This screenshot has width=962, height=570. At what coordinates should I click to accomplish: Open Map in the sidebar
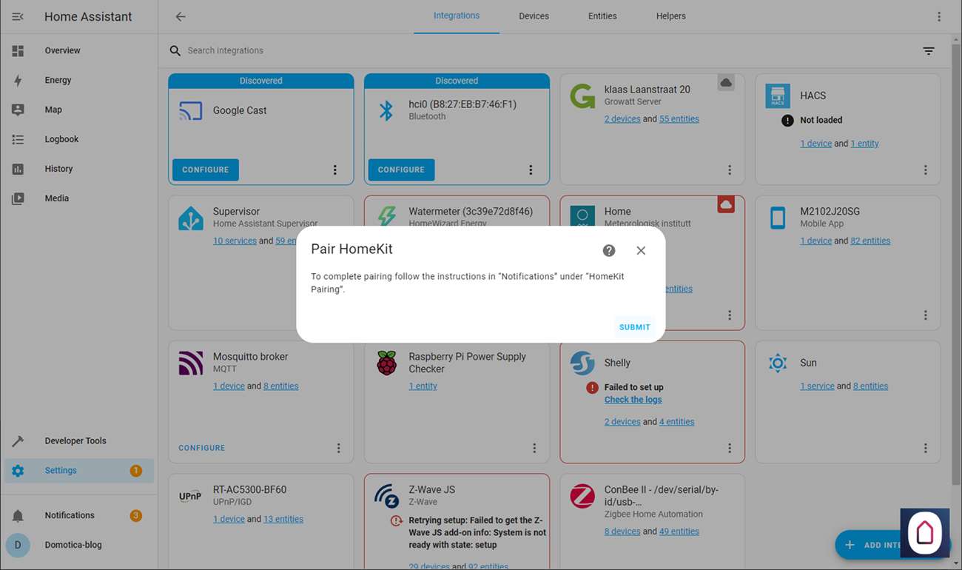[x=79, y=110]
